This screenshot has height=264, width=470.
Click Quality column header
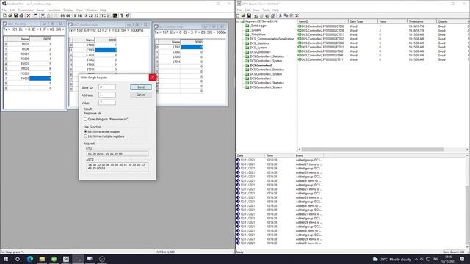tap(451, 21)
